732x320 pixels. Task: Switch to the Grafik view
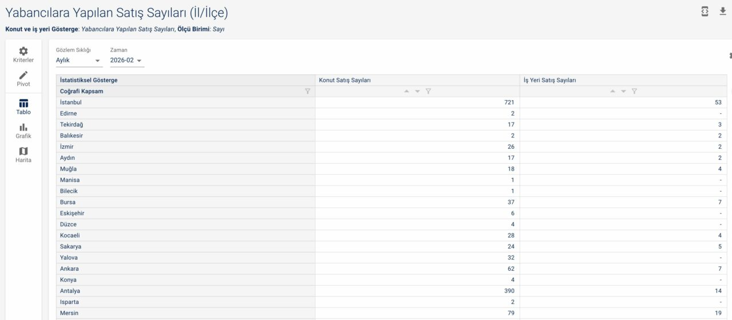(23, 131)
